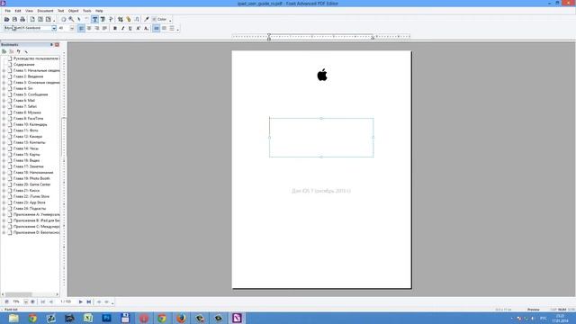Click the iOS 7 subtitle text on page
The width and height of the screenshot is (576, 324).
coord(321,191)
